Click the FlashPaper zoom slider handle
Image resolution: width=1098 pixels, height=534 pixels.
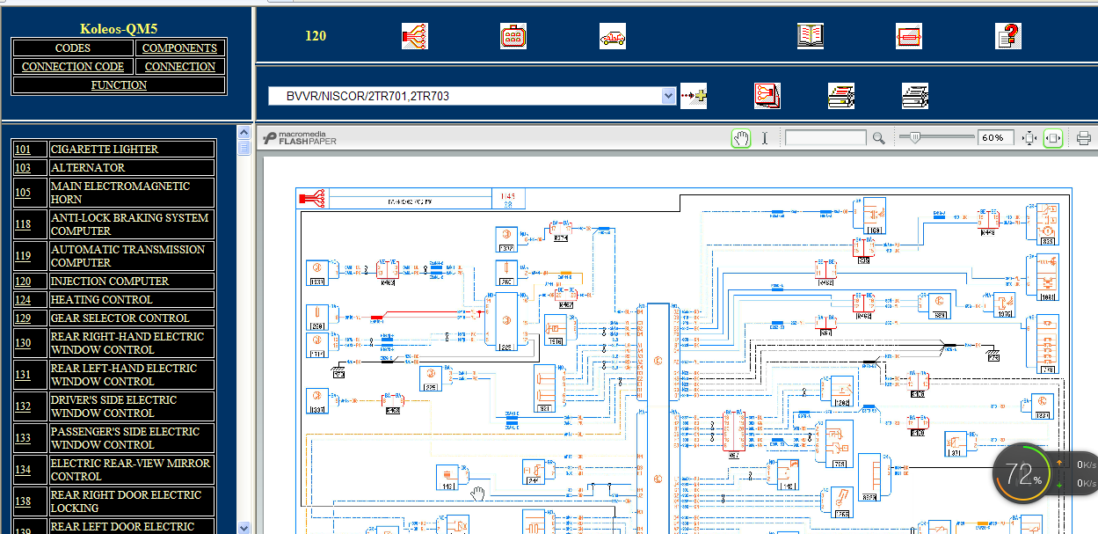914,137
